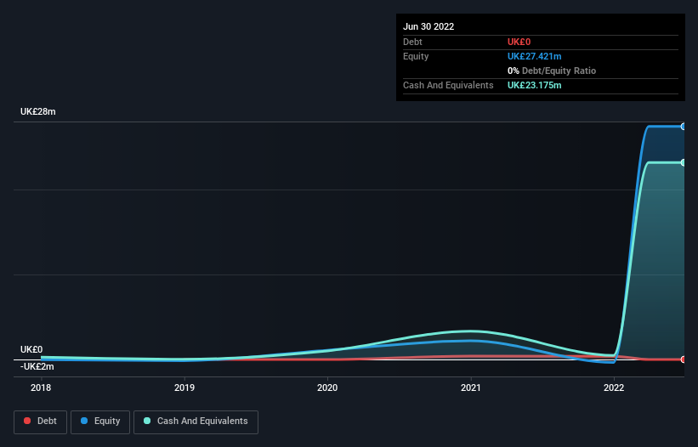Image resolution: width=698 pixels, height=447 pixels.
Task: Click the UK£28m y-axis label
Action: pyautogui.click(x=38, y=111)
